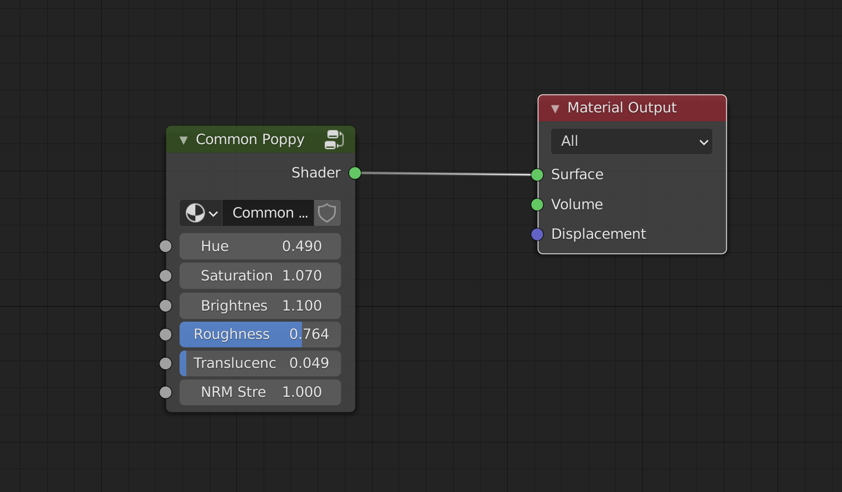
Task: Click the Volume input socket
Action: [537, 205]
